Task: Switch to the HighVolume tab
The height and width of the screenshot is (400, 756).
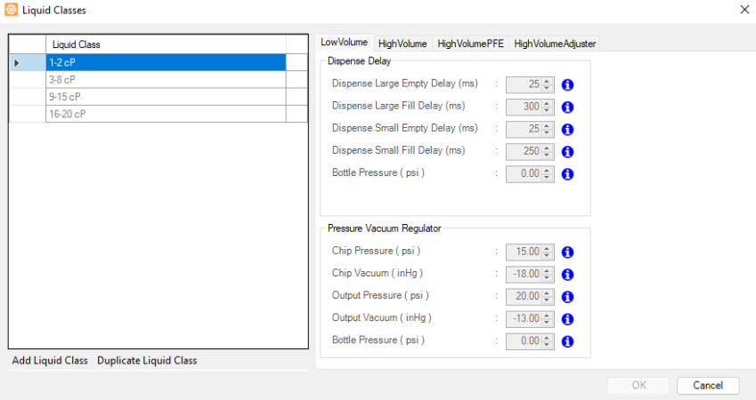Action: (402, 44)
